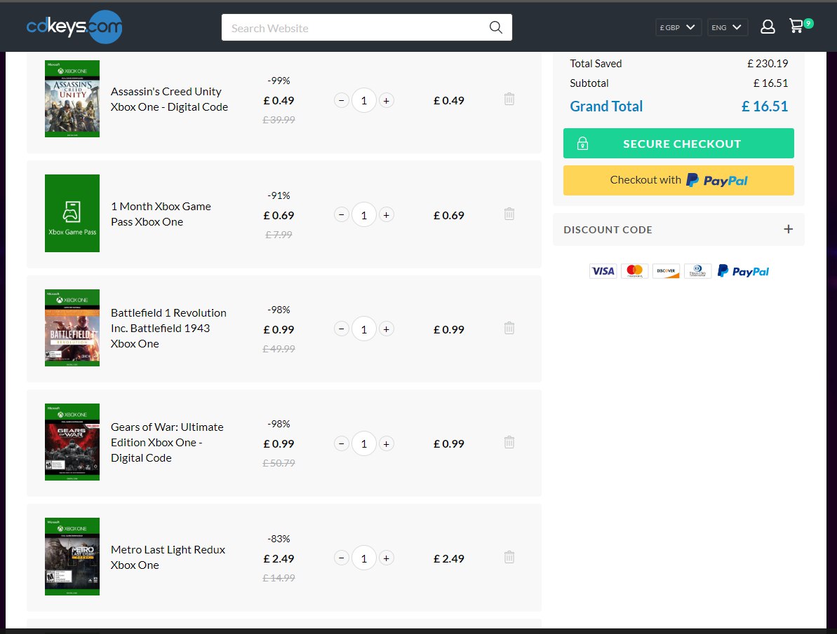This screenshot has height=634, width=837.
Task: Decrease Assassin's Creed Unity quantity
Action: pos(342,100)
